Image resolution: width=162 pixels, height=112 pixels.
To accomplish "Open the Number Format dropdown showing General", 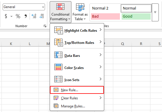I will [x=24, y=7].
